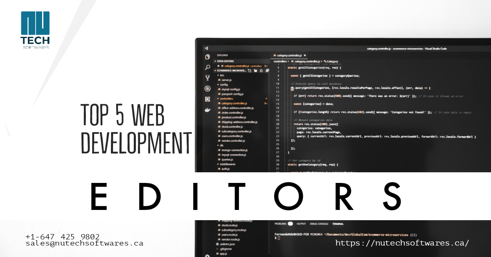Click the Category class breadcrumb

(x=331, y=61)
